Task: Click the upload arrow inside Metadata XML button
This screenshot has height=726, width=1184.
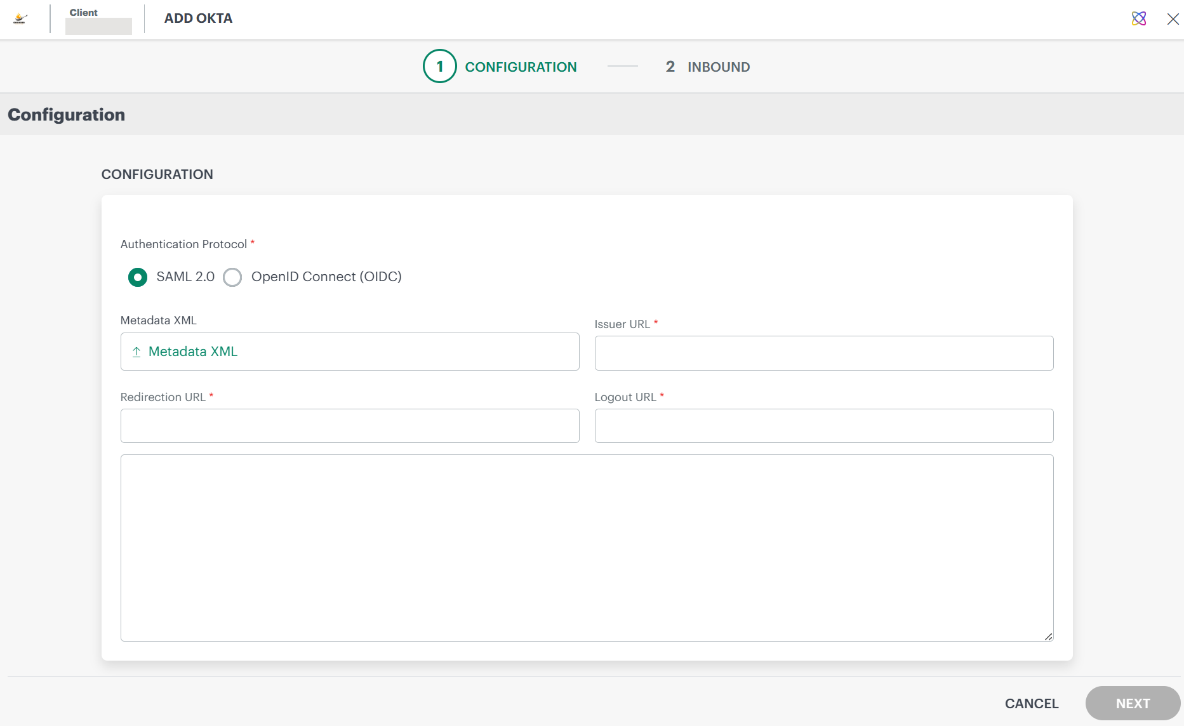Action: click(135, 352)
